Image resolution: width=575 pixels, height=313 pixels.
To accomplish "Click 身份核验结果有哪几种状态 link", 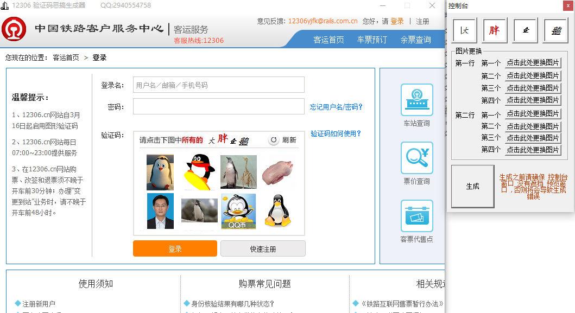I will click(233, 304).
